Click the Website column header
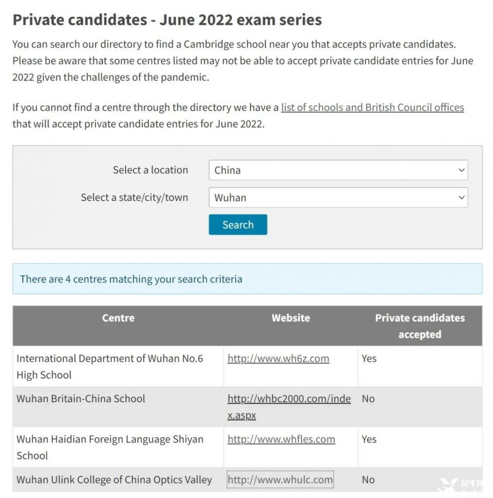Screen dimensions: 493x498 point(291,318)
